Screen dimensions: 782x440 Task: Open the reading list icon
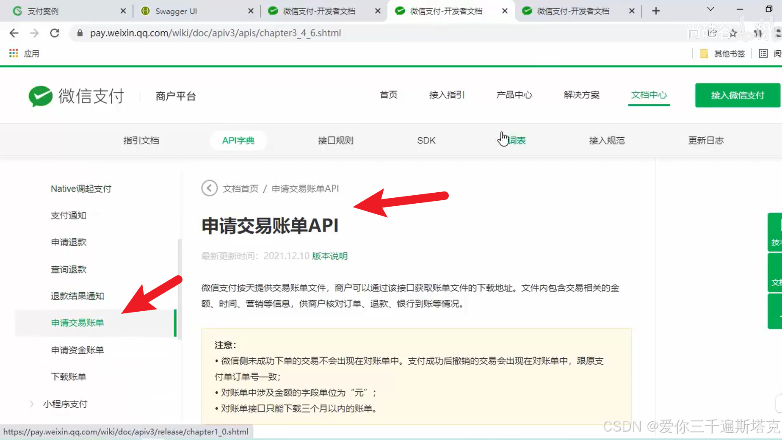coord(763,53)
